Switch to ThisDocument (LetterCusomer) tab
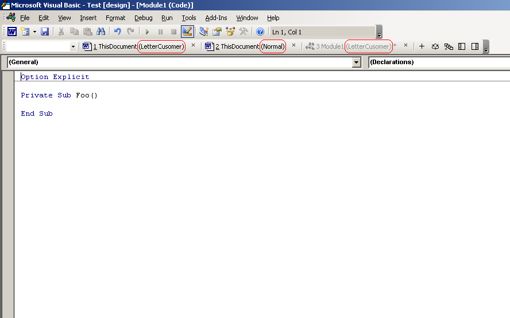 tap(134, 46)
